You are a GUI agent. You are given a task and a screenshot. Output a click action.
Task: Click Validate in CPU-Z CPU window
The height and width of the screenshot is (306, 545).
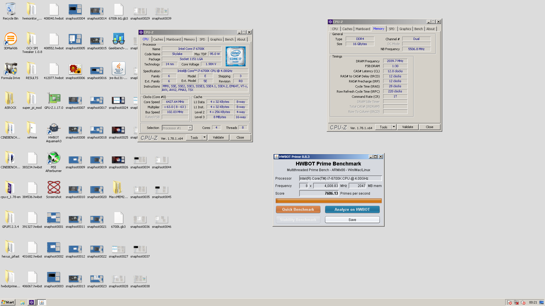(x=218, y=137)
